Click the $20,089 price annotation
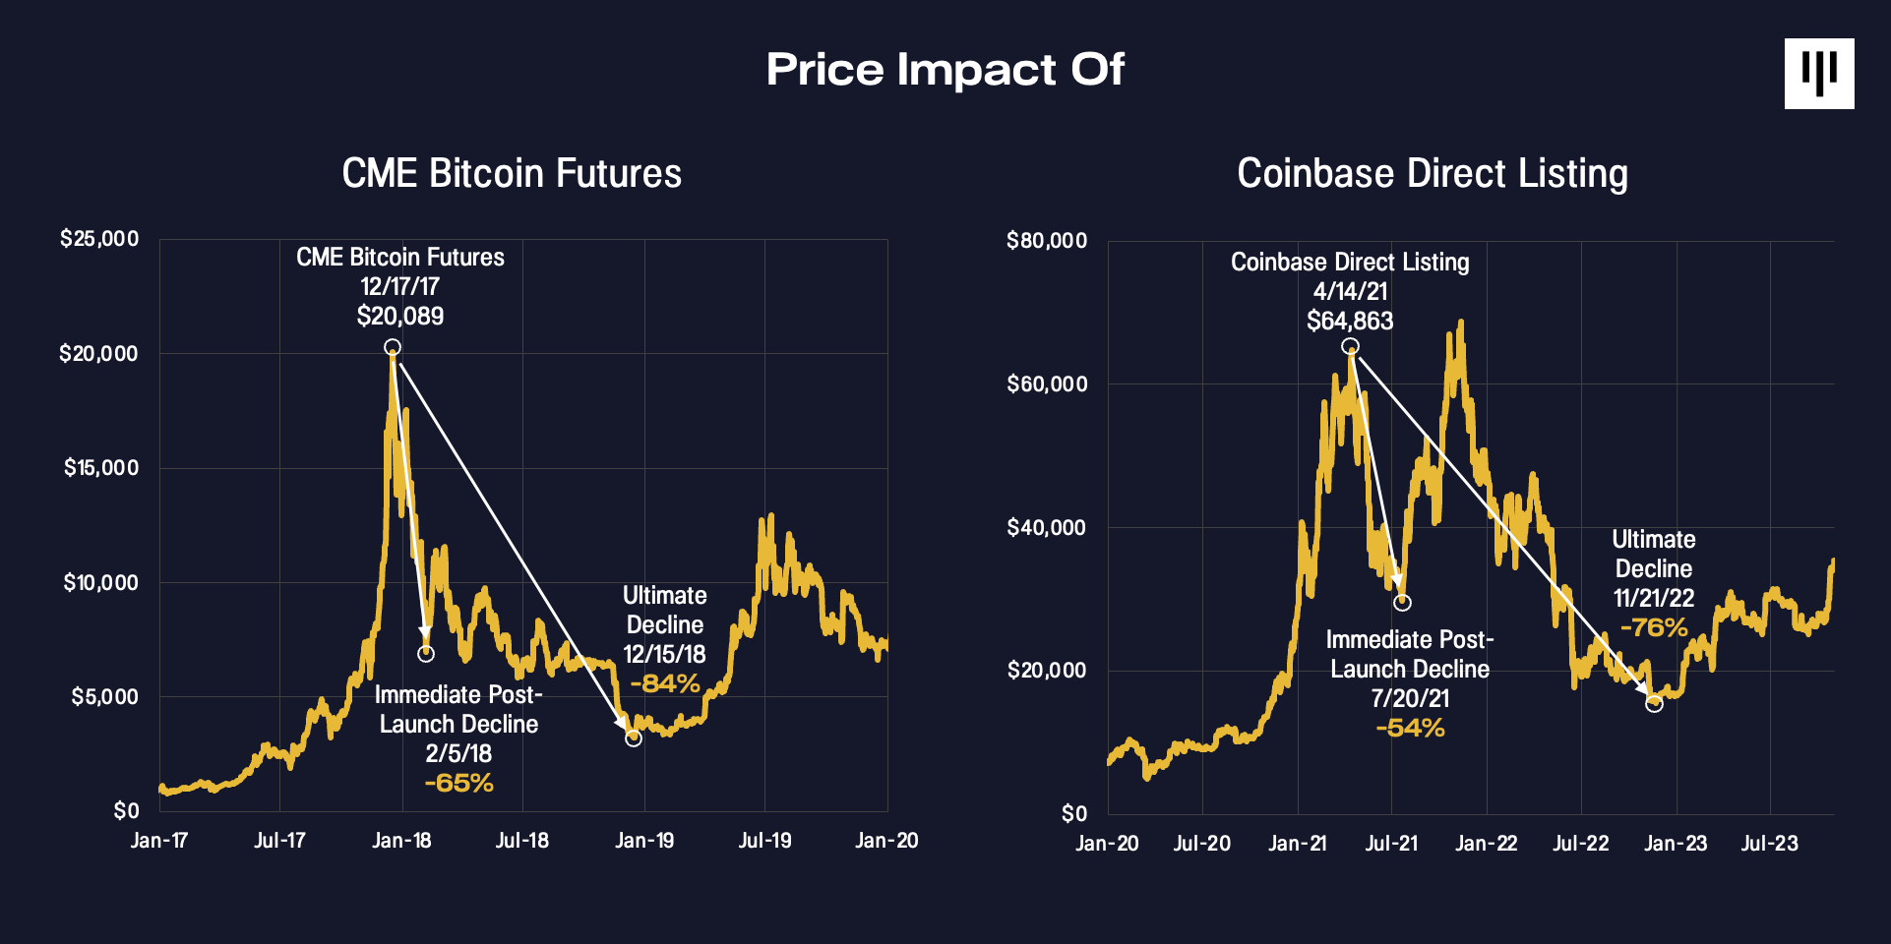The image size is (1891, 944). click(x=400, y=316)
